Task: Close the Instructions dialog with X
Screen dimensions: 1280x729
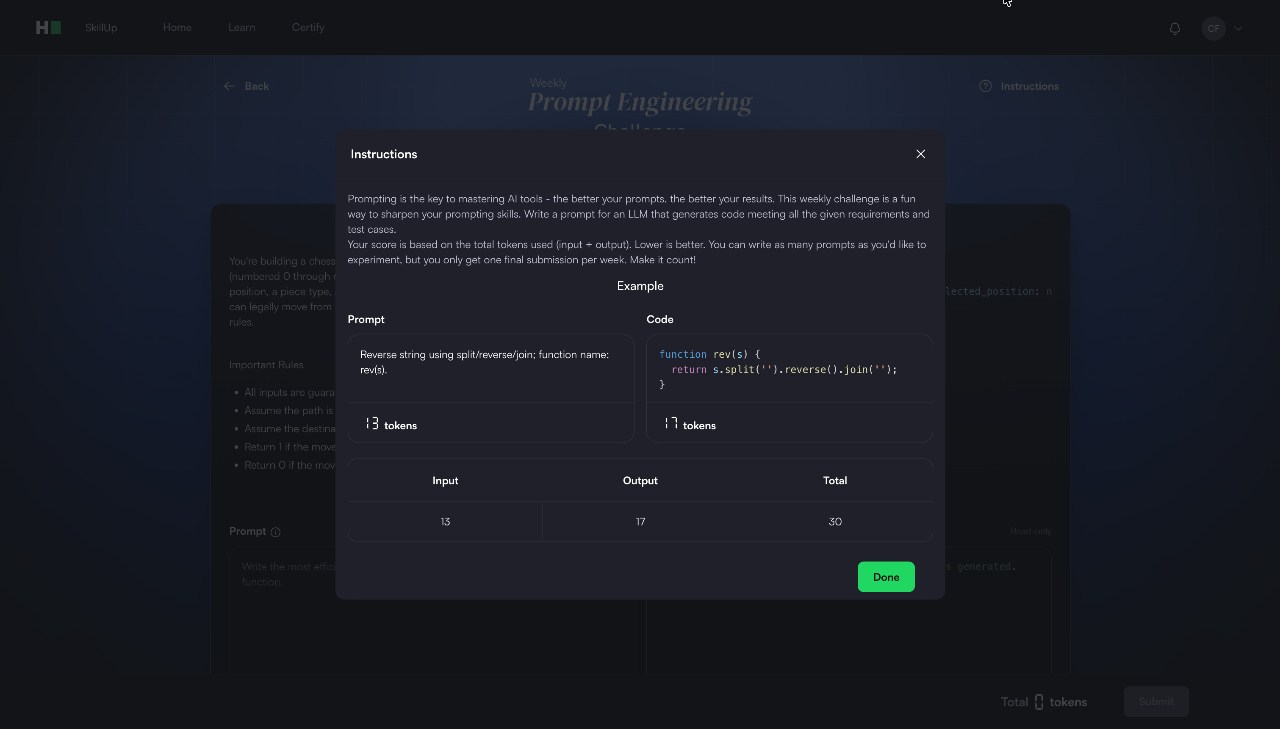Action: [920, 154]
